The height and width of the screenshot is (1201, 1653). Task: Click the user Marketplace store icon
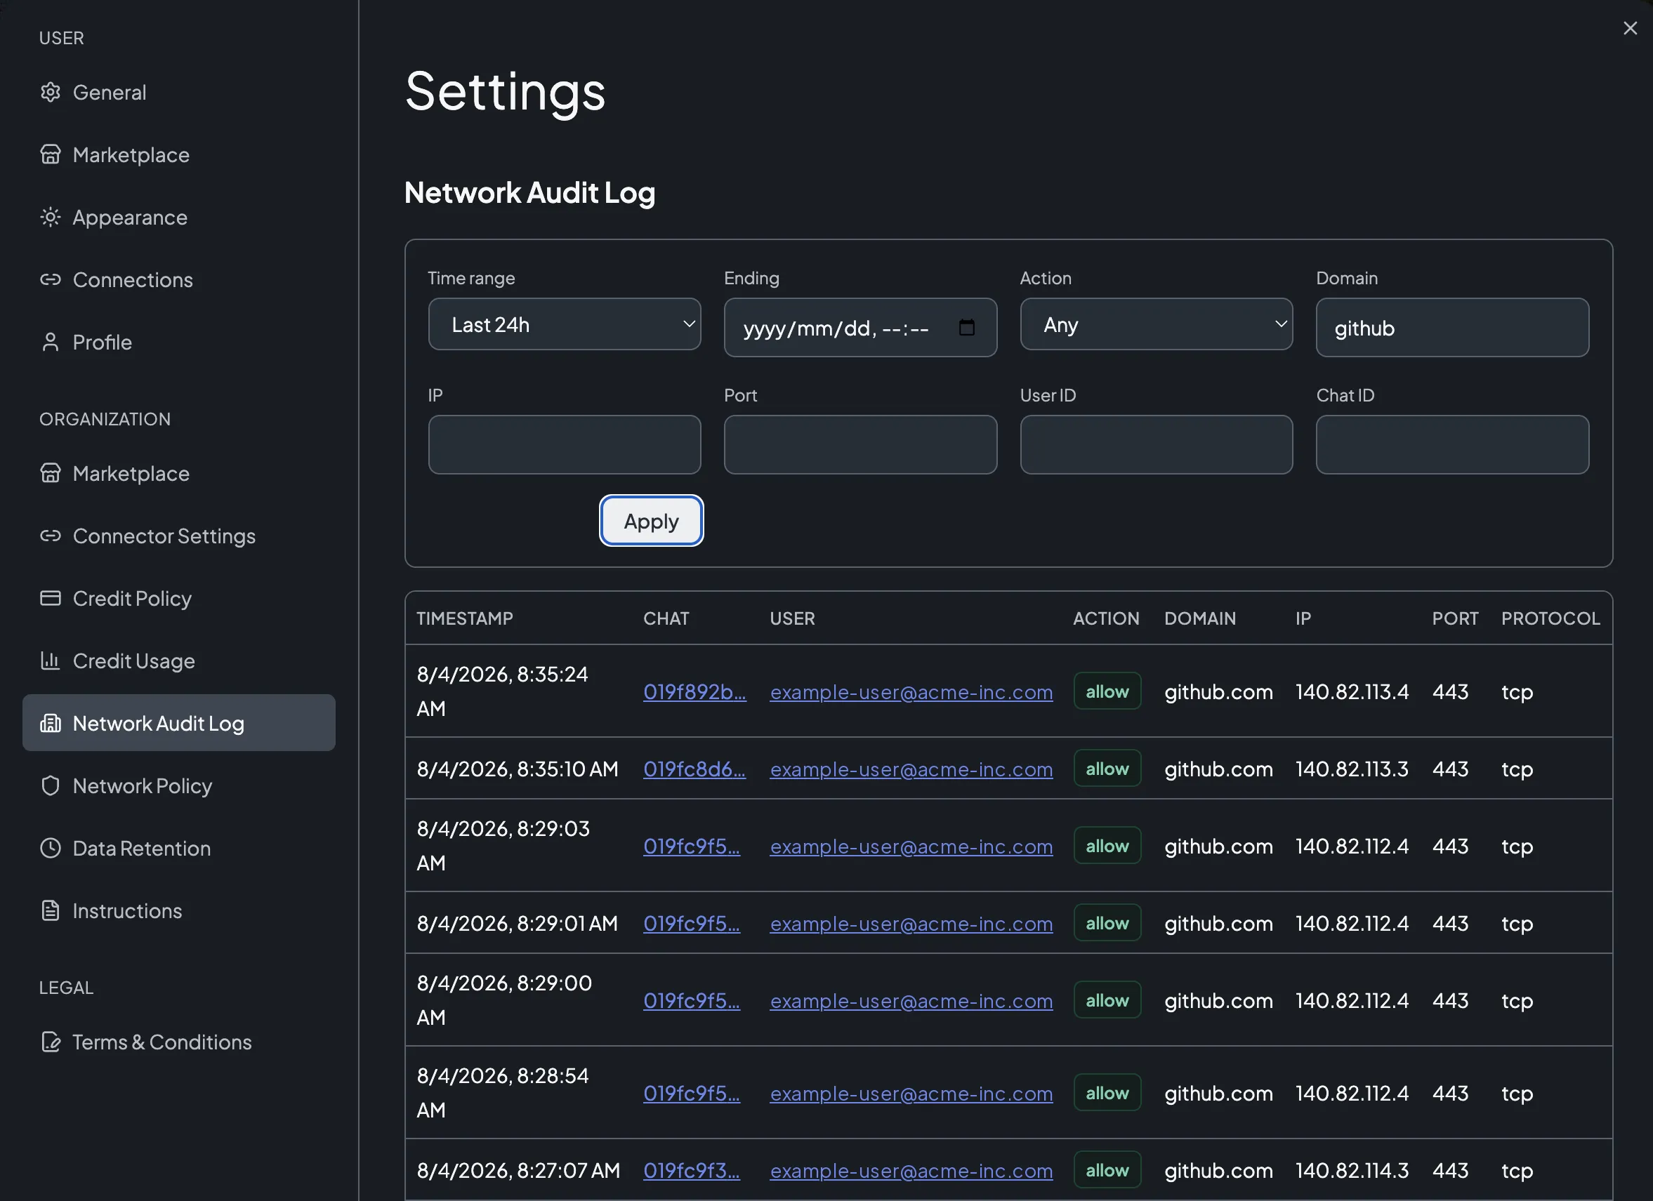click(x=51, y=154)
